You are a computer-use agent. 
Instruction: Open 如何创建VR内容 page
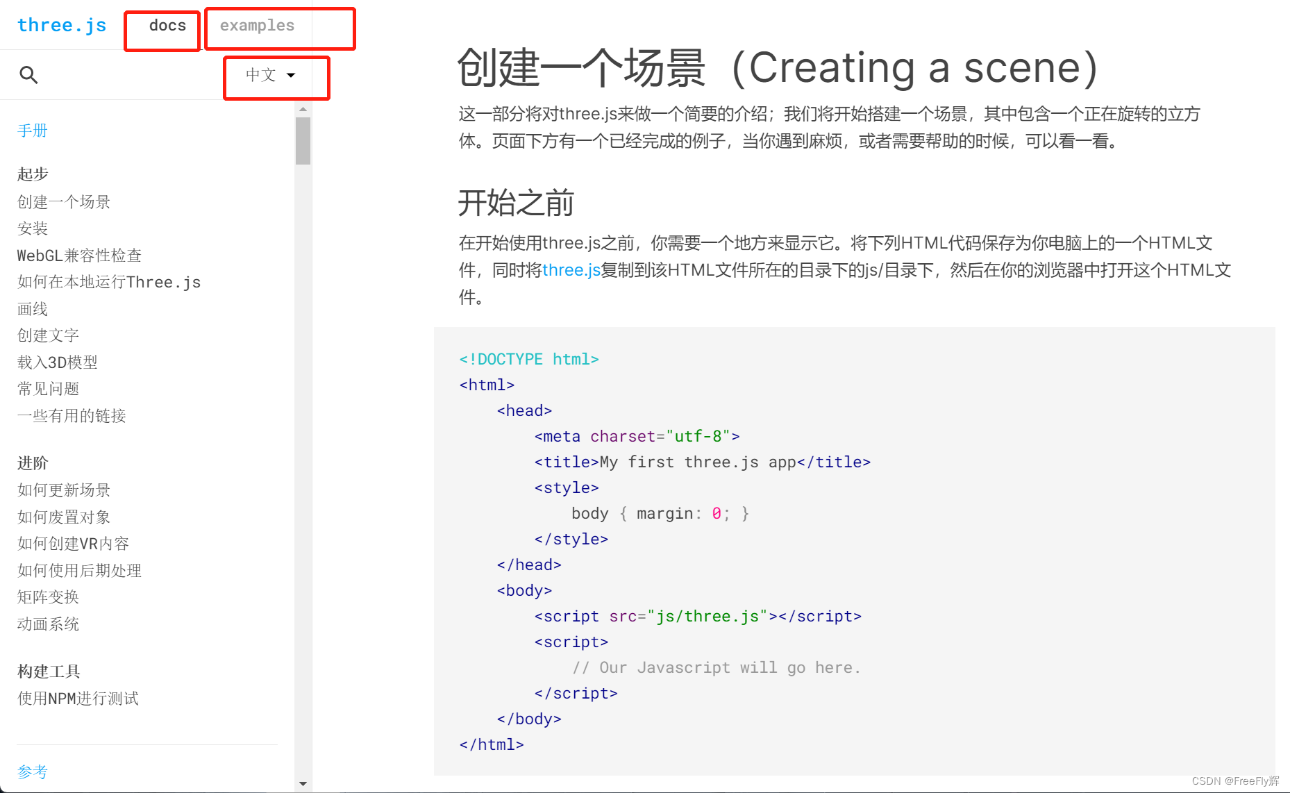coord(73,544)
